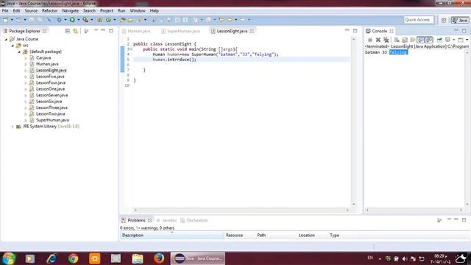Image resolution: width=471 pixels, height=265 pixels.
Task: Click Remove All Terminated Launches icon
Action: point(386,40)
